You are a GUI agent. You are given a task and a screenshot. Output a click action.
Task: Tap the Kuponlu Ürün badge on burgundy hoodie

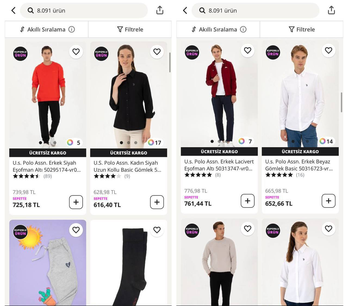(192, 52)
